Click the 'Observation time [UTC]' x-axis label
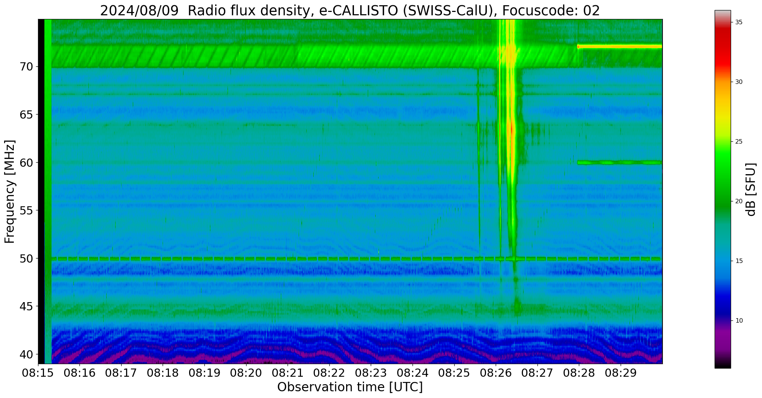 click(350, 387)
